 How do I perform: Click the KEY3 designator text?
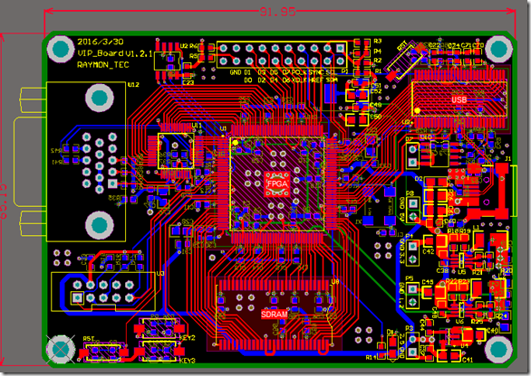pyautogui.click(x=187, y=361)
